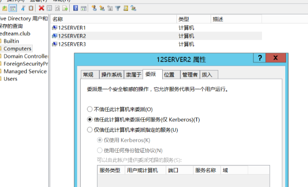The width and height of the screenshot is (308, 187).
Task: Choose 仅信任此计算机来委派指定的服务 radio button
Action: (x=89, y=130)
